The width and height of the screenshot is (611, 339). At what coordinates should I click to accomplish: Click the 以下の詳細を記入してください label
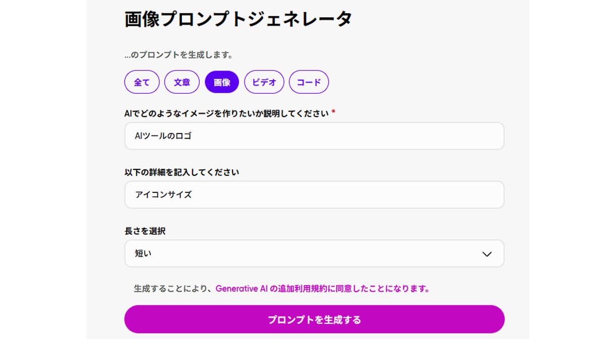point(181,172)
